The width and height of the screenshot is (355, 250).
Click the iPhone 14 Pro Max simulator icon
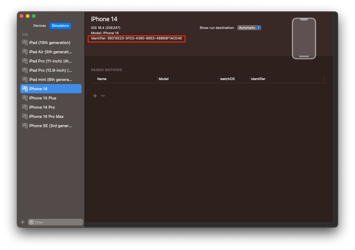(x=25, y=116)
